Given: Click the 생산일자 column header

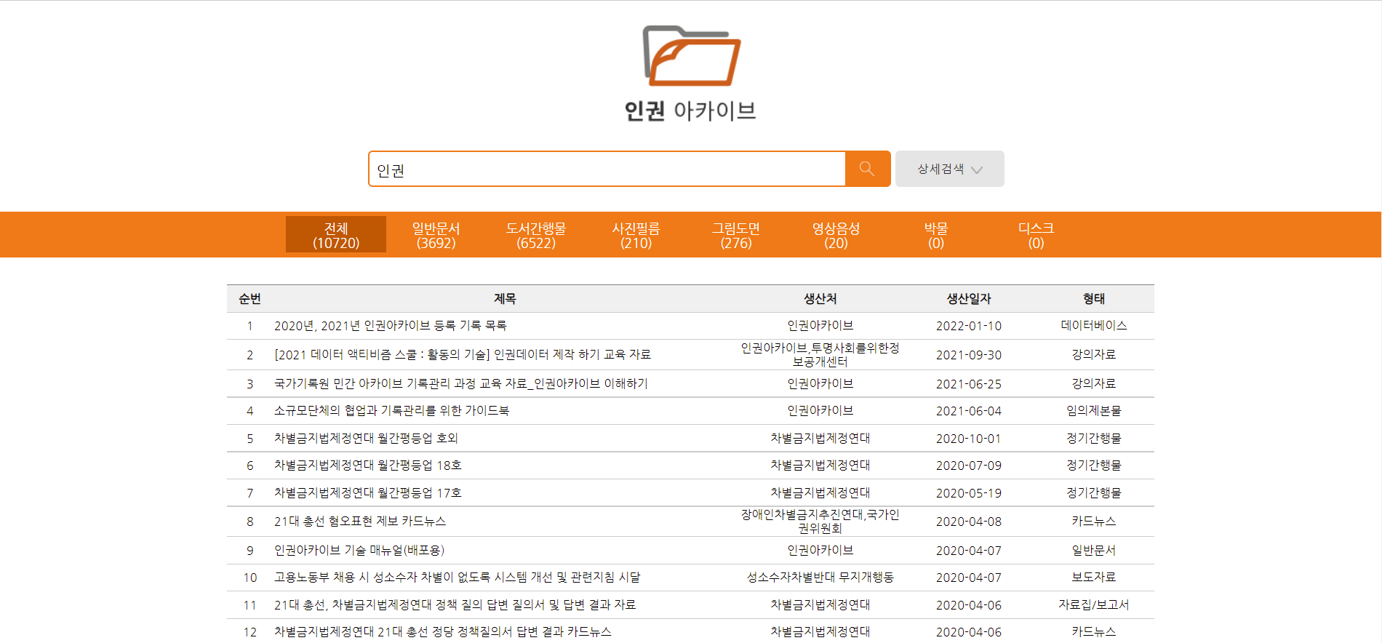Looking at the screenshot, I should tap(968, 299).
